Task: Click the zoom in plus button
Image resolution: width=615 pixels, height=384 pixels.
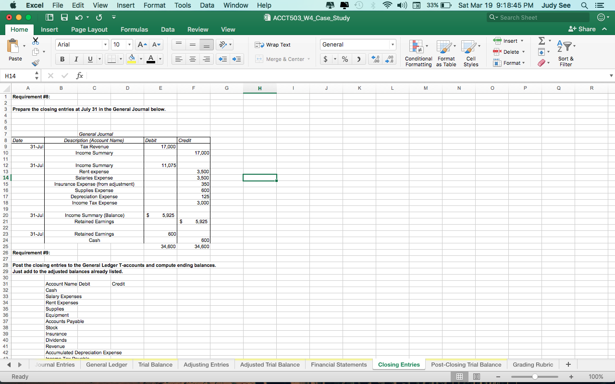Action: tap(571, 377)
